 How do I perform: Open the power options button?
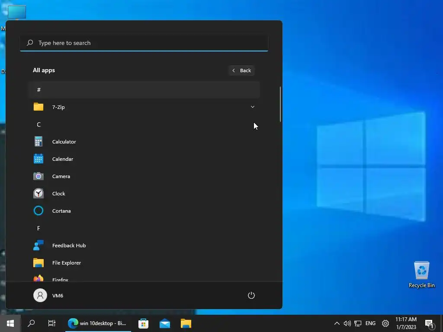(x=251, y=295)
